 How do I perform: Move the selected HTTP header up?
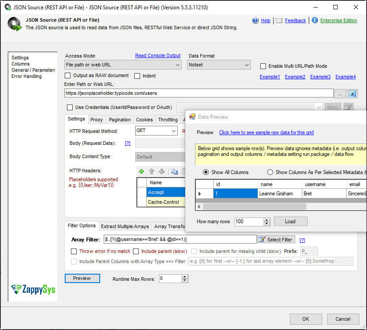point(152,171)
